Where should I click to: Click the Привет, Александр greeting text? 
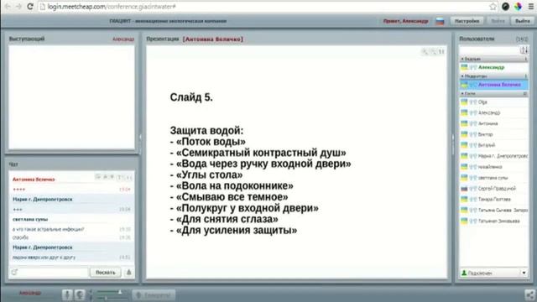(405, 21)
